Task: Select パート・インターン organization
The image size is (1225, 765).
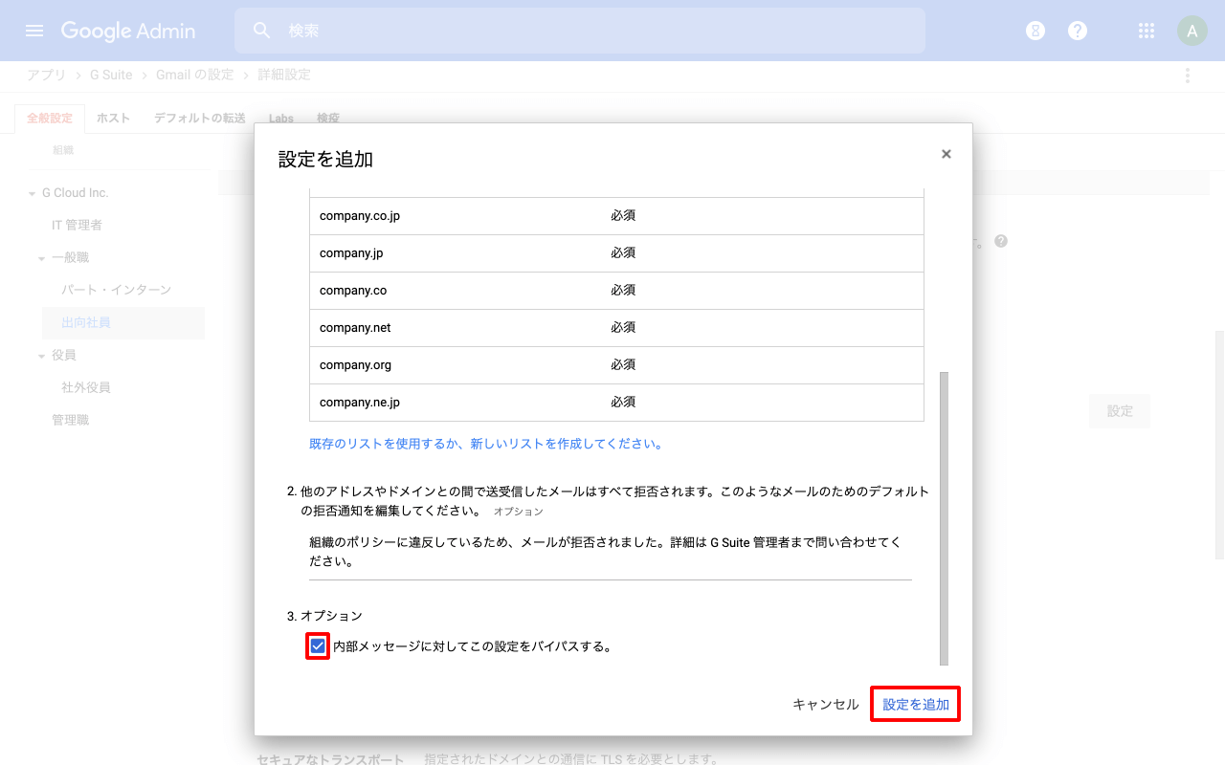Action: point(117,290)
